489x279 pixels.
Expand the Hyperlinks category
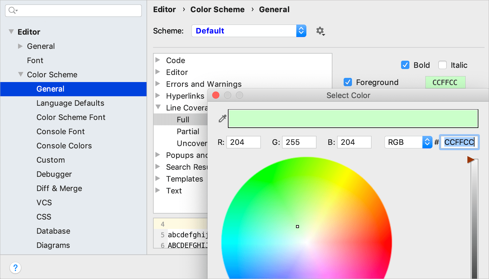coord(158,96)
